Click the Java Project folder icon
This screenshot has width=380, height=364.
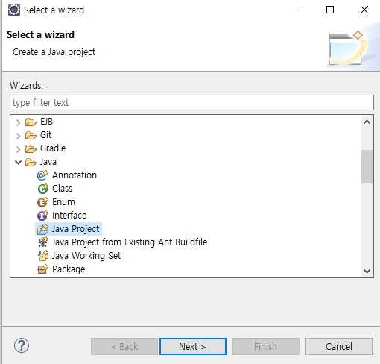[x=42, y=229]
